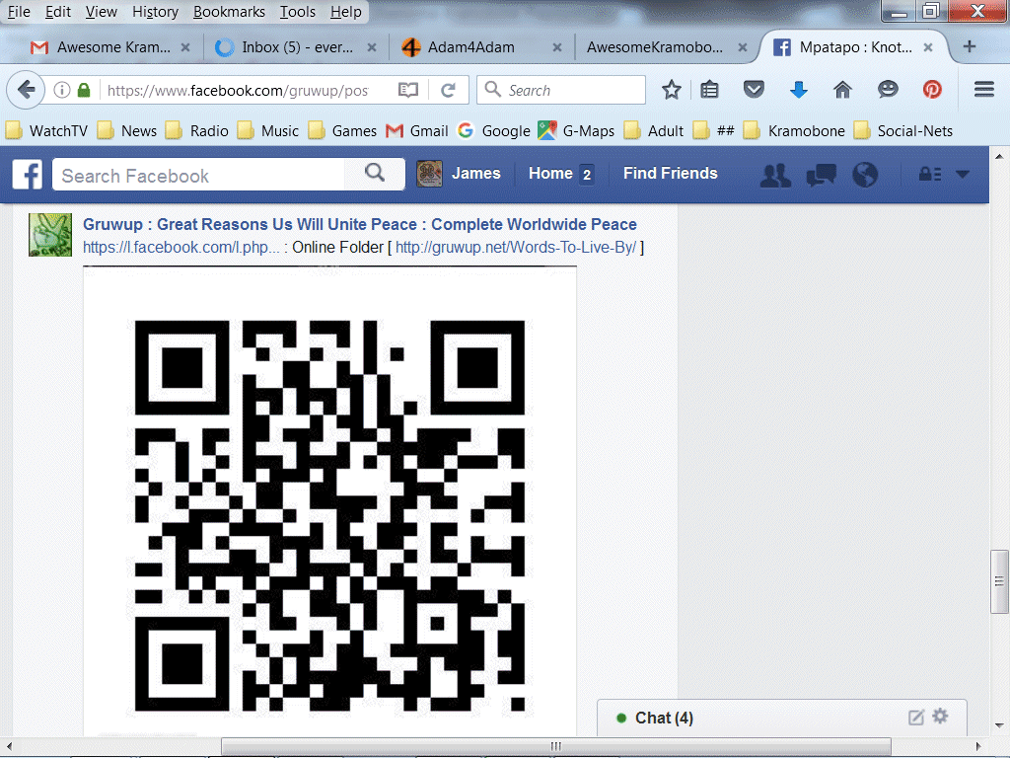The image size is (1010, 758).
Task: Show bookmarks list toolbar icon
Action: pyautogui.click(x=709, y=90)
